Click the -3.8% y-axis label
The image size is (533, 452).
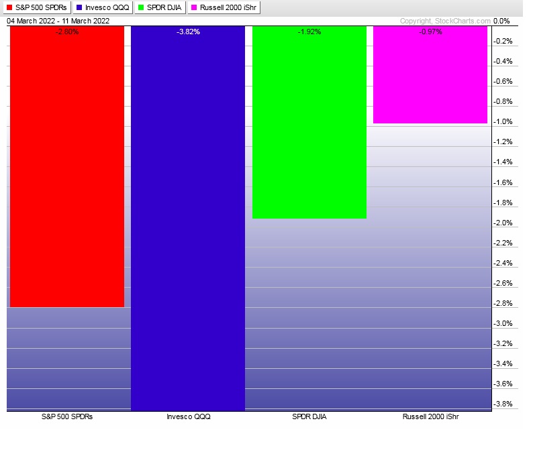point(503,404)
